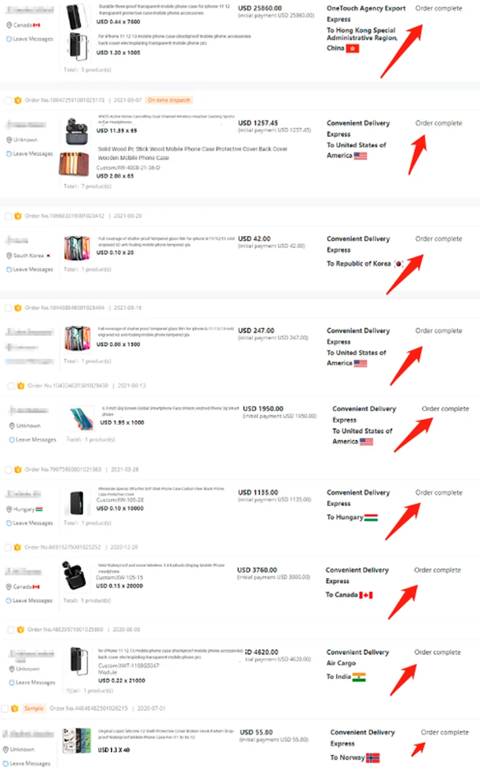The width and height of the screenshot is (480, 768).
Task: Tick the checkbox for the 2021-09-07 order
Action: [x=8, y=100]
